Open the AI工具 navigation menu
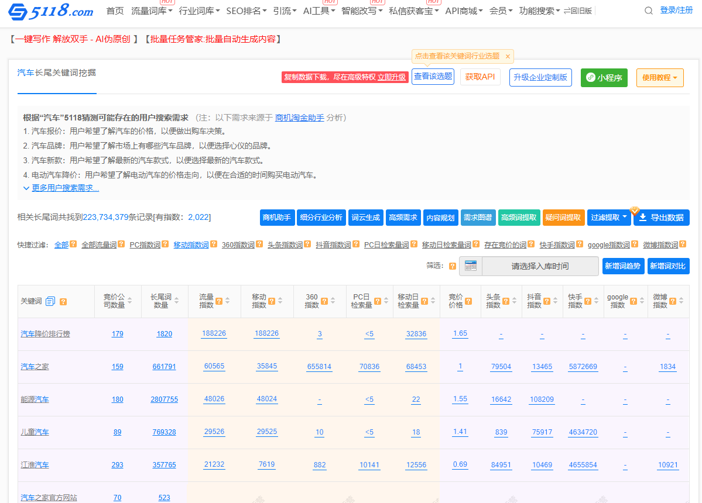Image resolution: width=702 pixels, height=503 pixels. pos(319,11)
